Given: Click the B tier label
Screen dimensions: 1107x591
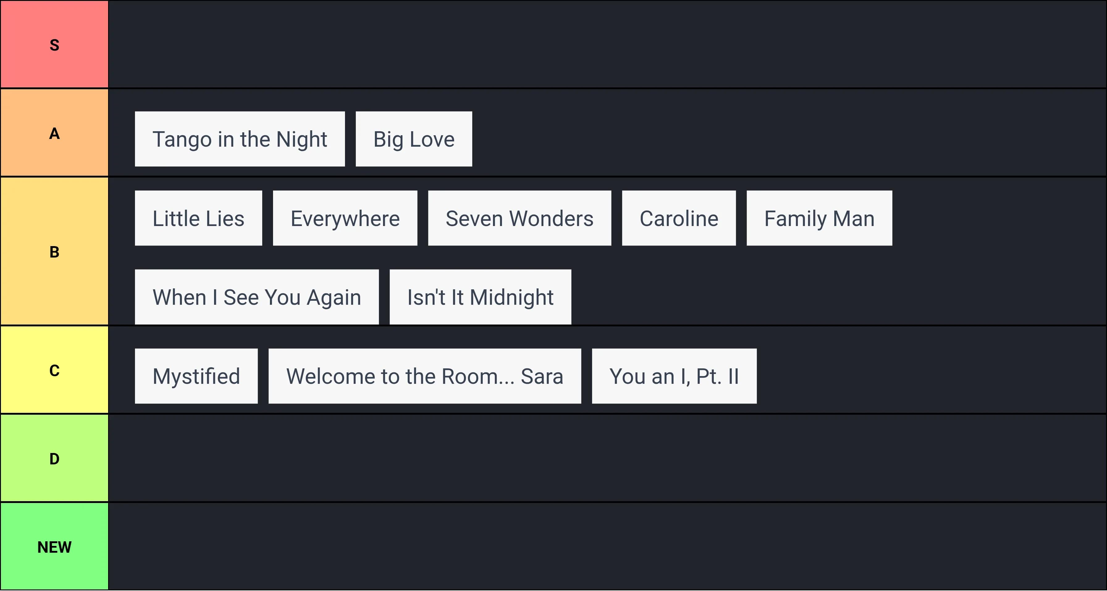Looking at the screenshot, I should (x=54, y=252).
